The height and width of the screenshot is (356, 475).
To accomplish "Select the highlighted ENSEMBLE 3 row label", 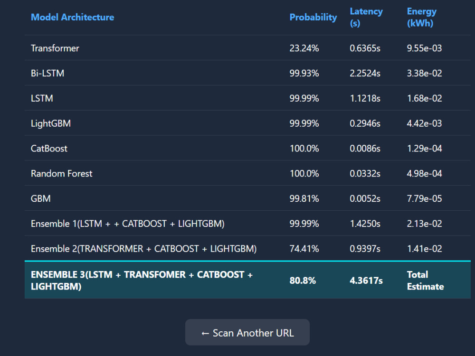I will tap(142, 281).
